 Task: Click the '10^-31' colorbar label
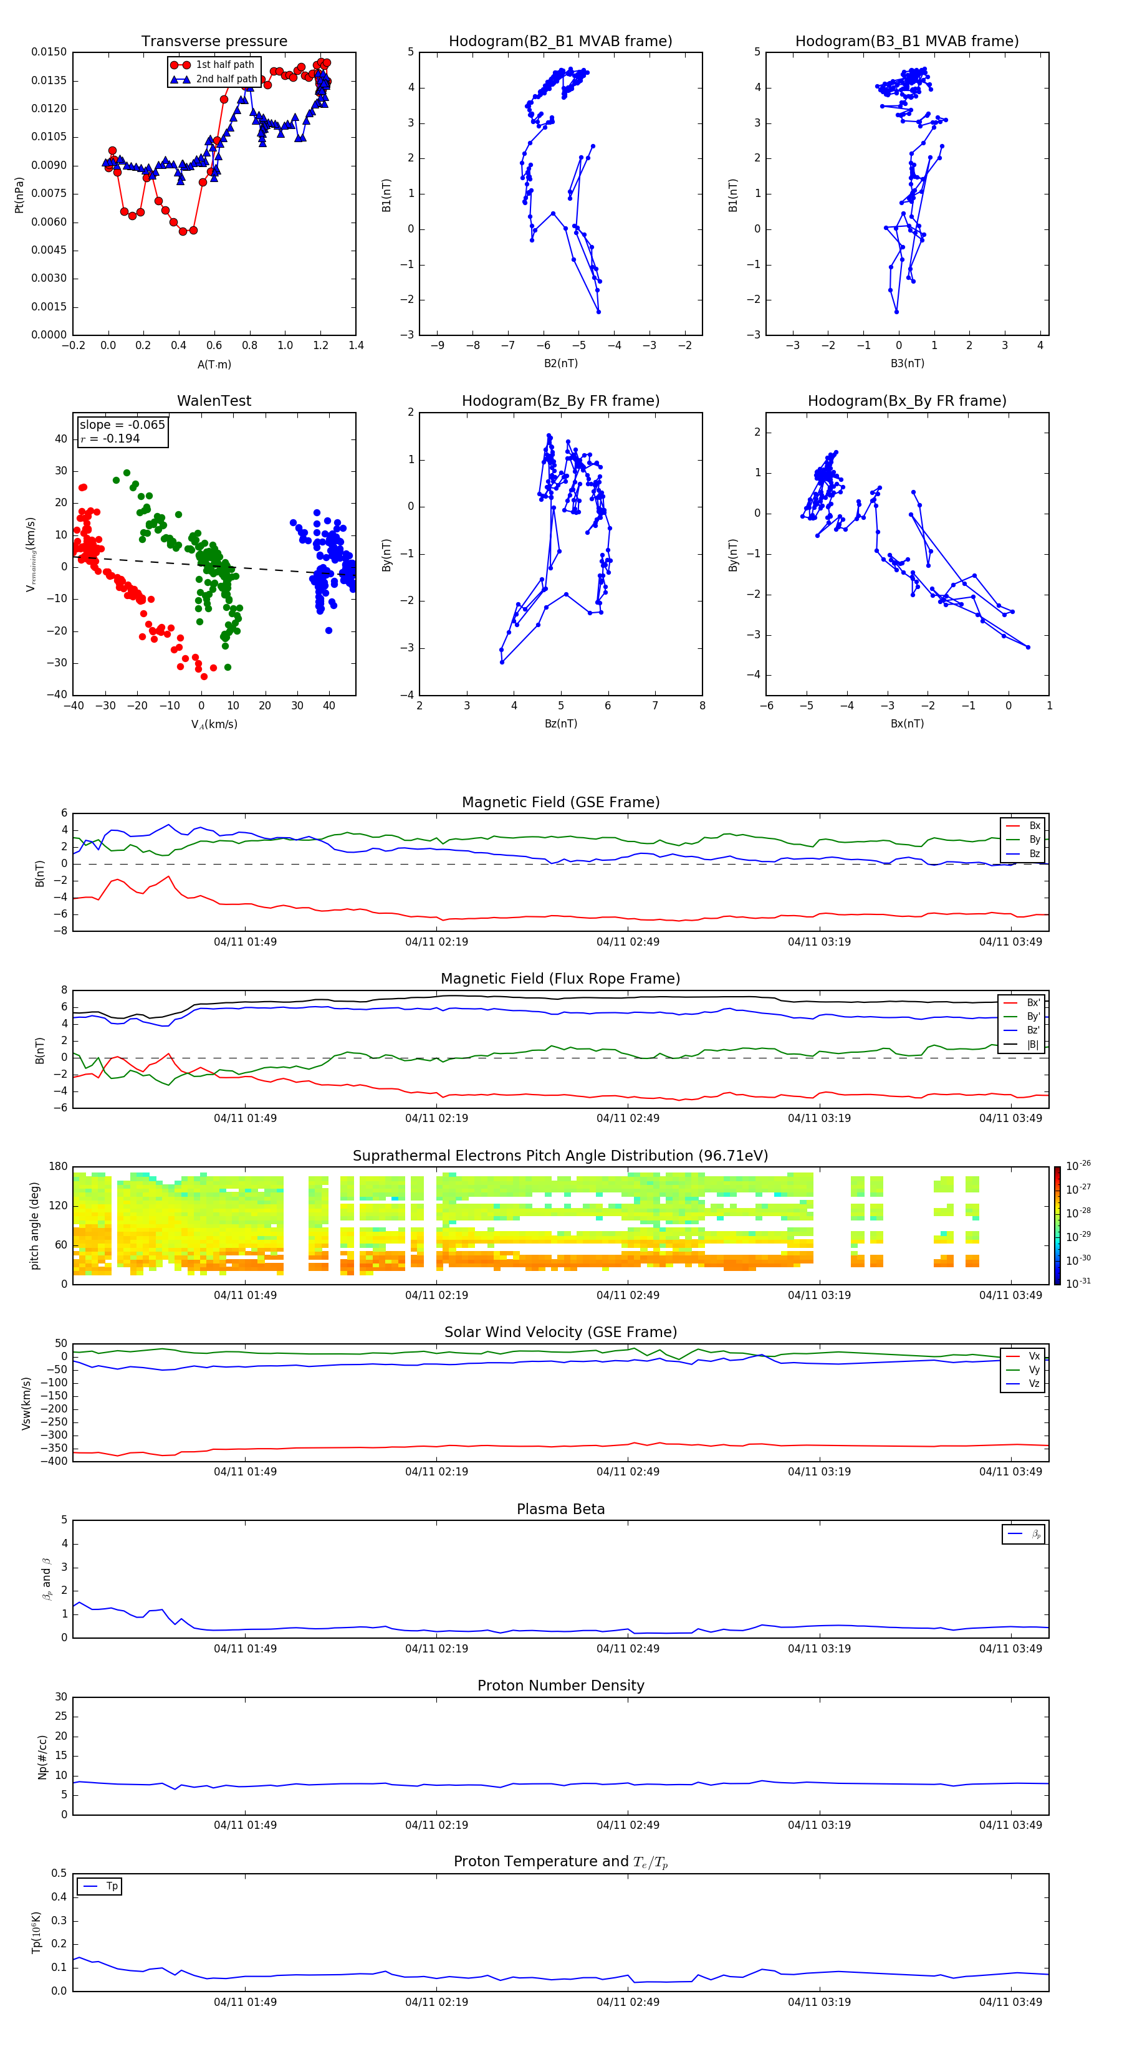(1078, 1283)
